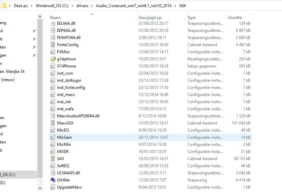The height and width of the screenshot is (194, 282).
Task: Navigate to Deze pc breadcrumb
Action: click(21, 6)
